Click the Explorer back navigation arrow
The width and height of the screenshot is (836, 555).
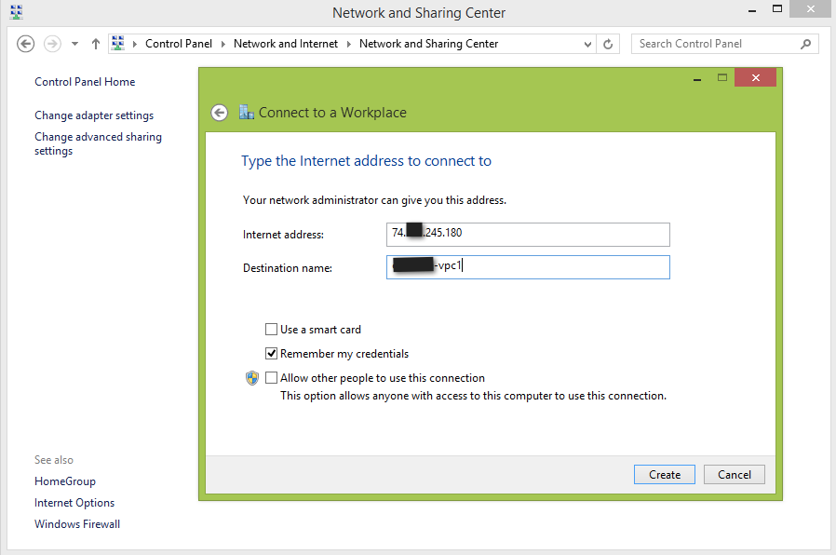[x=26, y=44]
